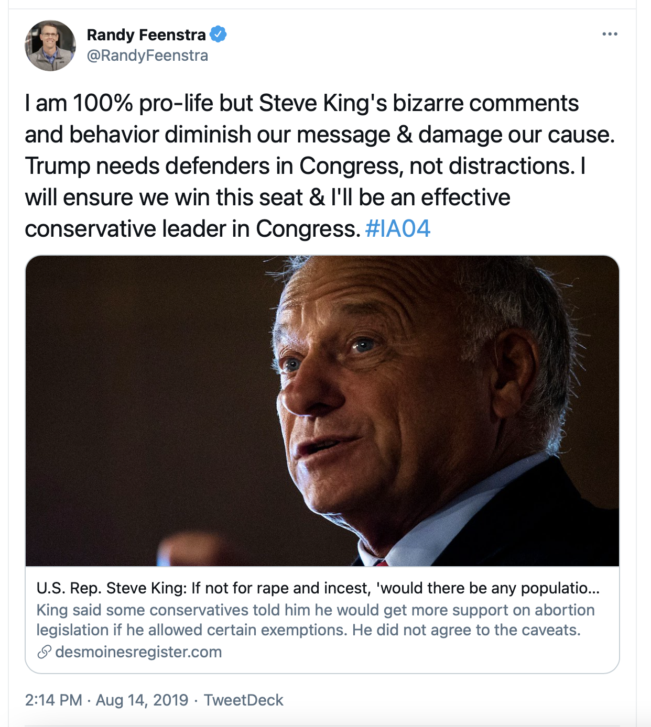Click the text "will ensure we win this seat"
Screen dimensions: 651x727
[164, 197]
